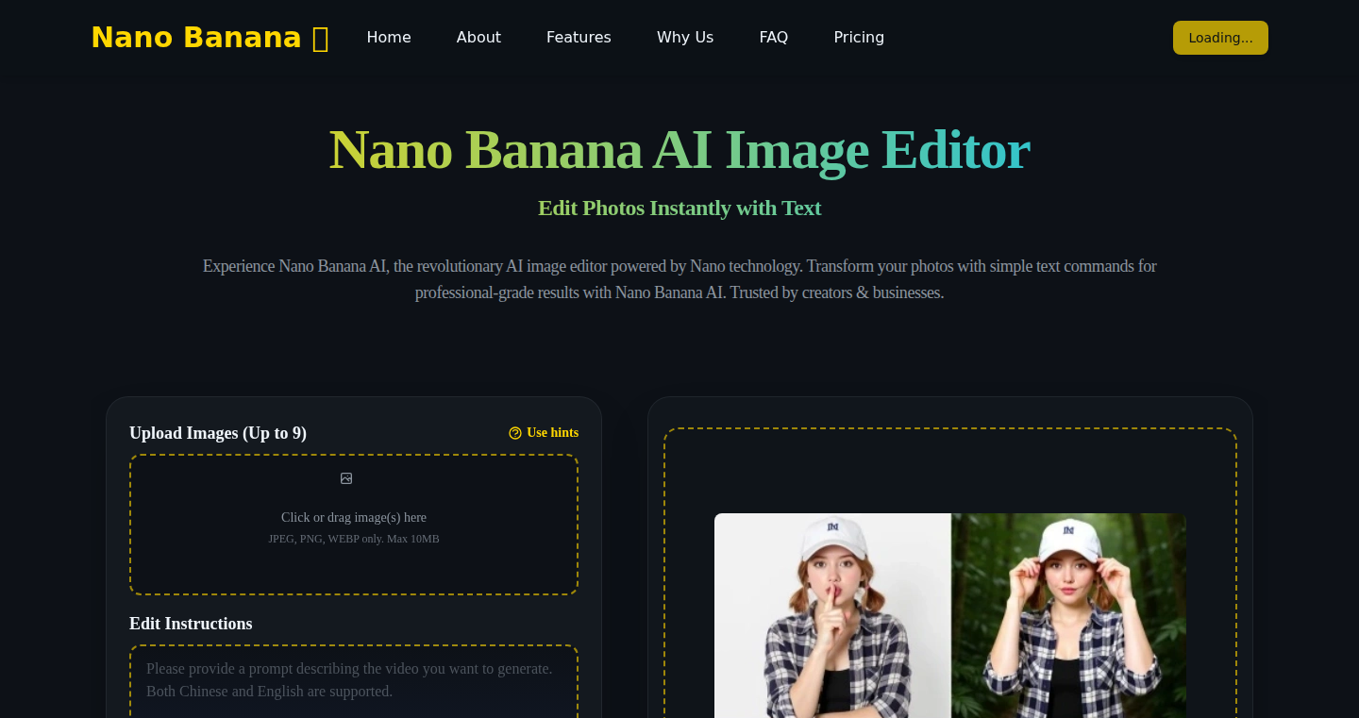Click the 'Edit Instructions' label
The height and width of the screenshot is (718, 1359).
click(x=191, y=624)
